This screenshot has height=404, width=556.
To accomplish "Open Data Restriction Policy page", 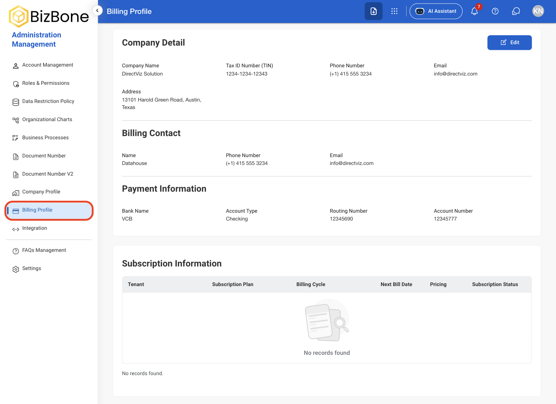I will pos(49,101).
